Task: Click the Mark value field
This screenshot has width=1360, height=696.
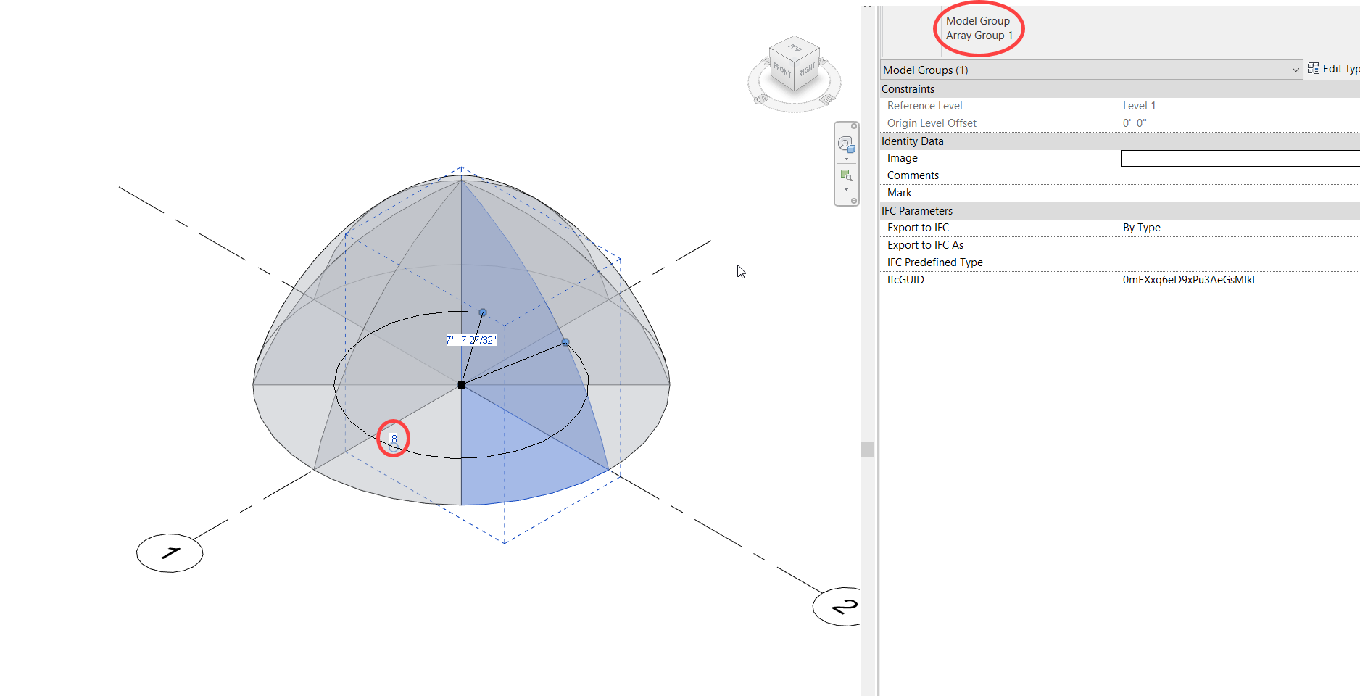Action: (1232, 192)
